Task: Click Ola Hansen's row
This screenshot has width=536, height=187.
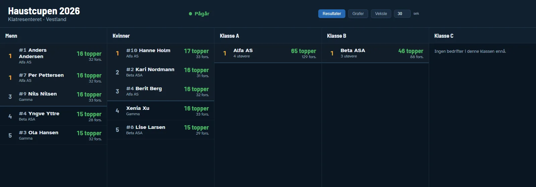Action: point(54,135)
